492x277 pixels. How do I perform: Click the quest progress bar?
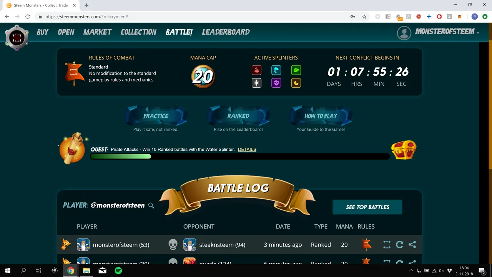240,157
